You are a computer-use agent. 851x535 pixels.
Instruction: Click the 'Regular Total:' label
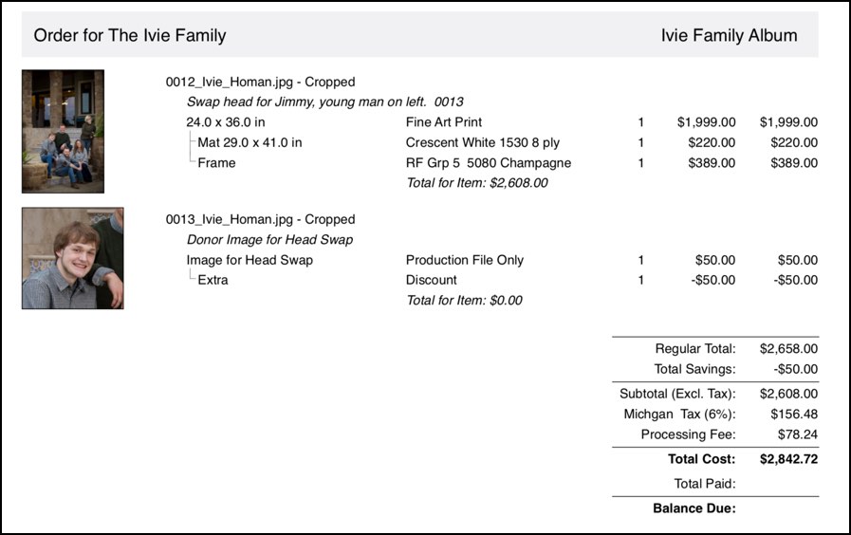point(695,348)
